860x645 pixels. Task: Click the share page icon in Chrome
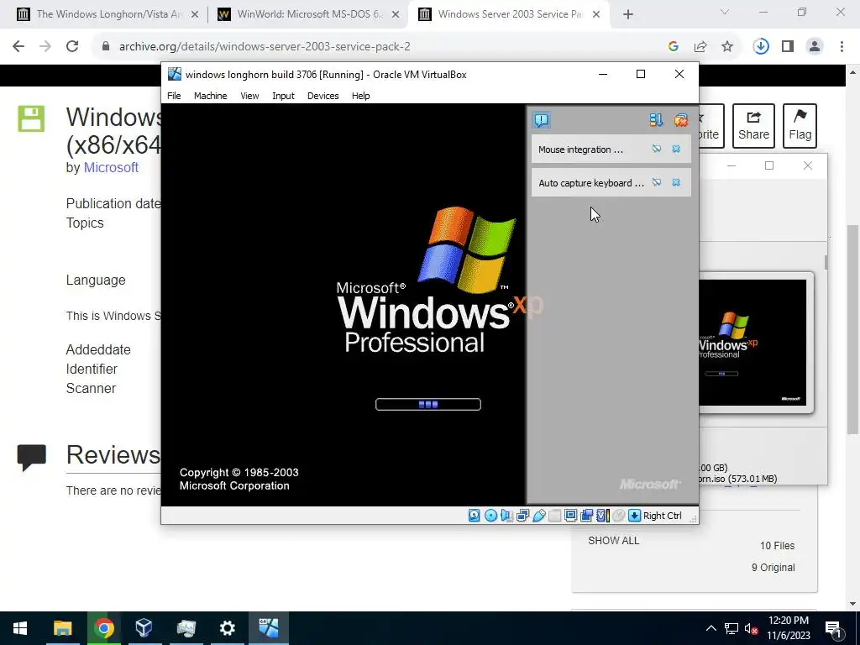[x=700, y=47]
